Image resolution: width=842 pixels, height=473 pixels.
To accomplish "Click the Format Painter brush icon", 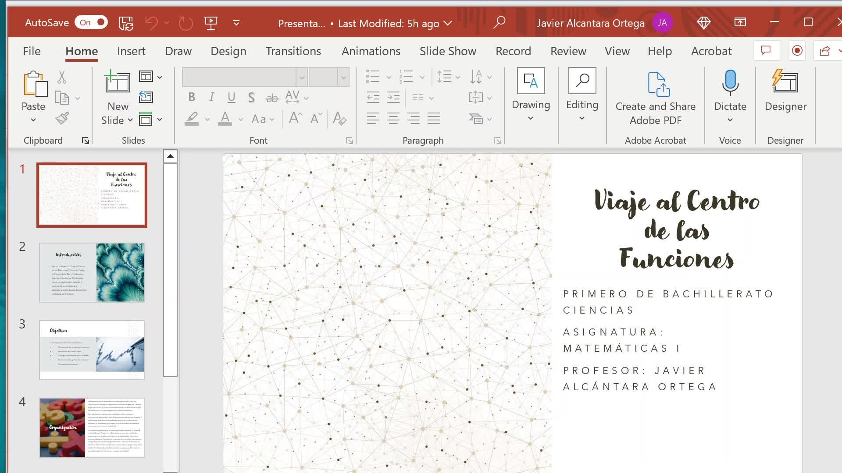I will click(x=62, y=118).
